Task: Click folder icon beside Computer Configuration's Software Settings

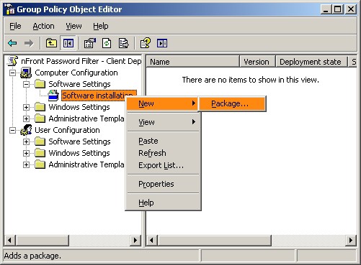Action: [40, 84]
